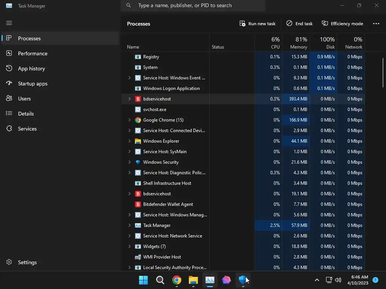Click the Registry process icon
The height and width of the screenshot is (289, 386).
pyautogui.click(x=138, y=57)
